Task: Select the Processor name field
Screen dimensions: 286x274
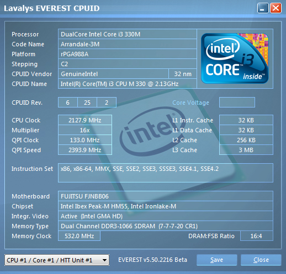Action: click(128, 34)
